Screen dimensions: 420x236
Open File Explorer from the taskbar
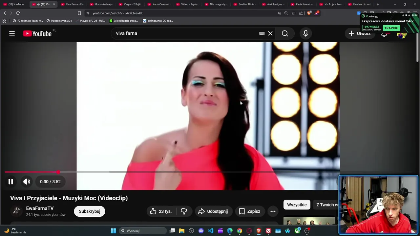(182, 231)
